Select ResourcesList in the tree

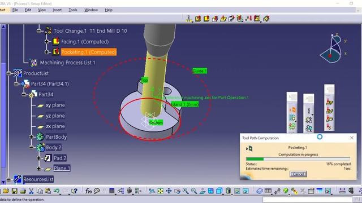coord(38,179)
